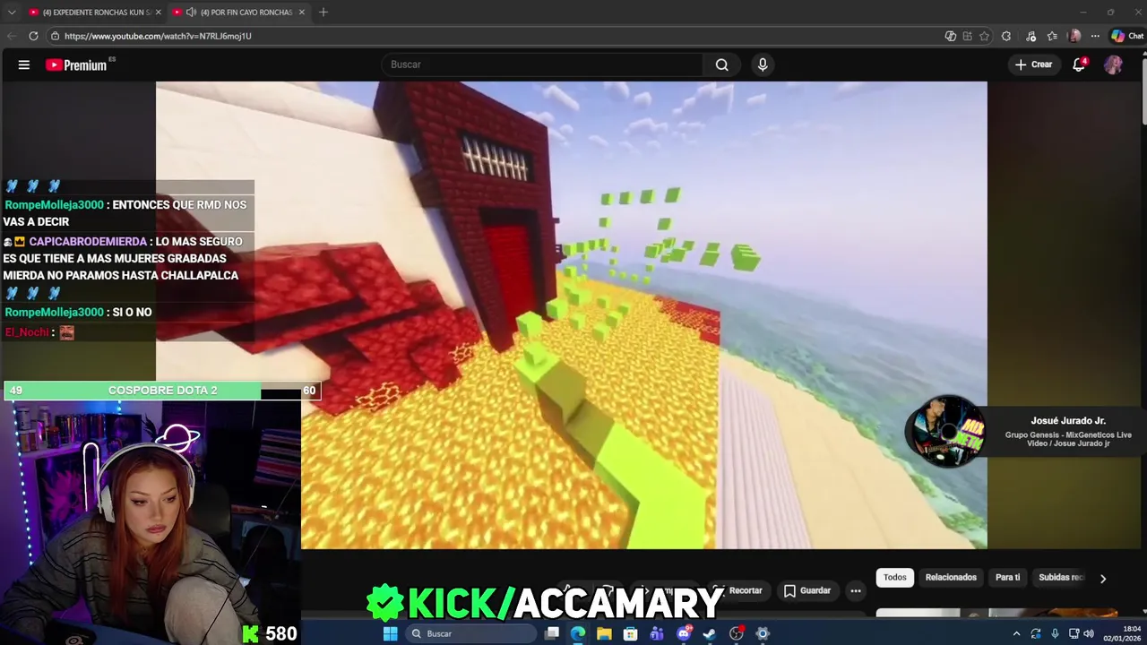Open YouTube notifications bell
The image size is (1147, 645).
(x=1080, y=64)
